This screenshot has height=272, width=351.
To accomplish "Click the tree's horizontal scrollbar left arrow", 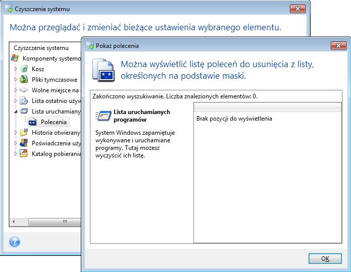I will click(14, 222).
